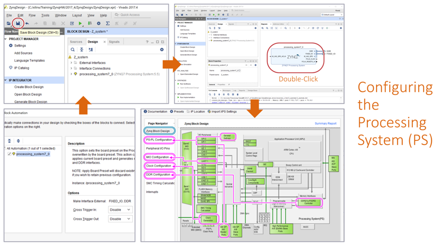438x246 pixels.
Task: Click the float-panel icon in enlarged Design panel header
Action: click(x=162, y=42)
